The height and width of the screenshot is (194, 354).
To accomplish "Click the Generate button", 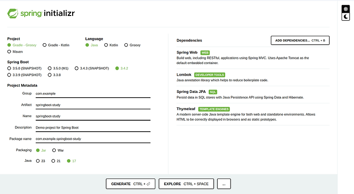I will 131,184.
